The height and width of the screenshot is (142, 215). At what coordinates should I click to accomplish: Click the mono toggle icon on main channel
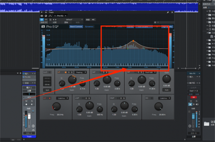coord(197,104)
